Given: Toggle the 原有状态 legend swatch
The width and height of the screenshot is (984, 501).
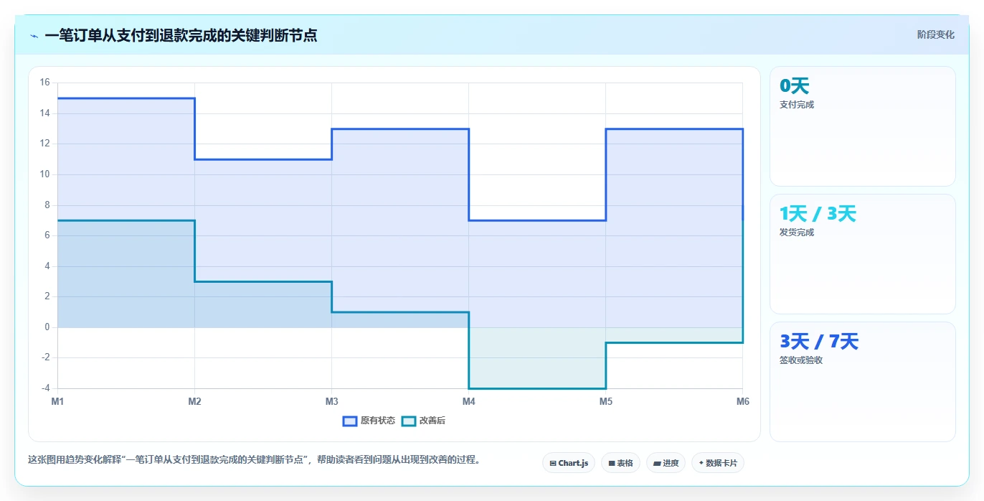Looking at the screenshot, I should coord(350,421).
